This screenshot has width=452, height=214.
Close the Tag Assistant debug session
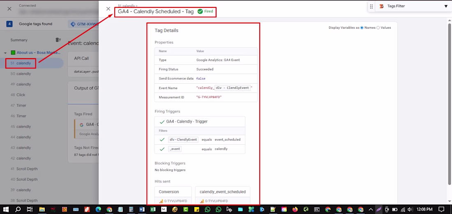pyautogui.click(x=9, y=9)
